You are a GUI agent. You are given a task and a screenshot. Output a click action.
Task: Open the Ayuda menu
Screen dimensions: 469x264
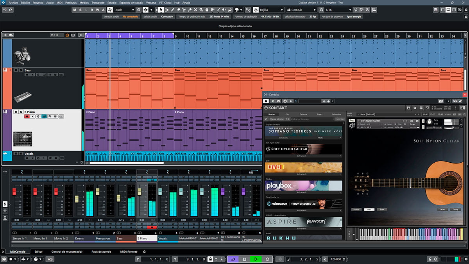point(186,2)
